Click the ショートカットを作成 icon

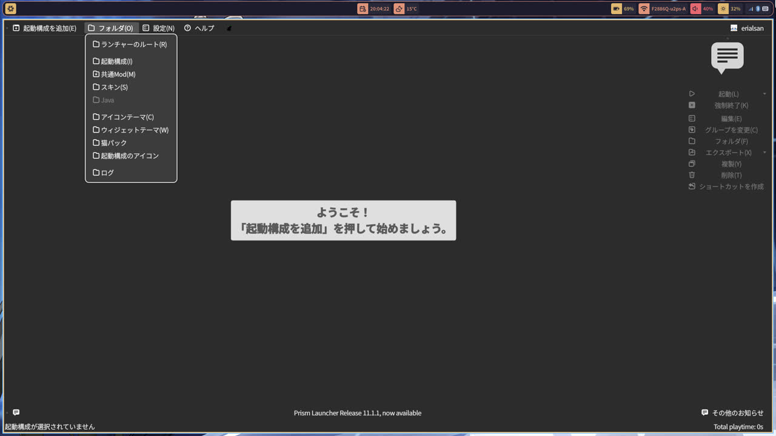pos(692,187)
